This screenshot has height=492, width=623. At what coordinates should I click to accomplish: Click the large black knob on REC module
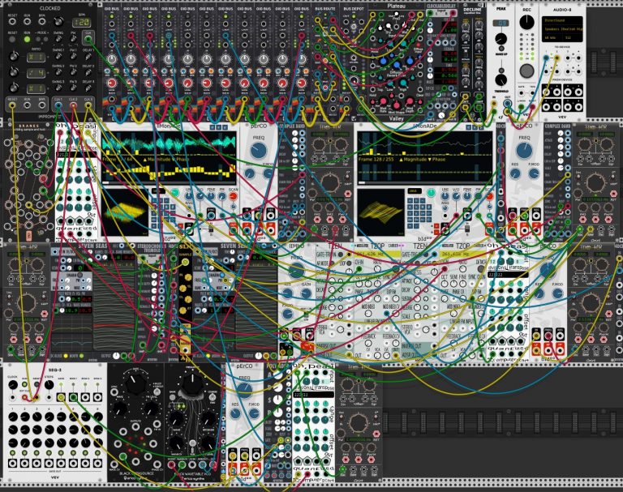tap(526, 22)
